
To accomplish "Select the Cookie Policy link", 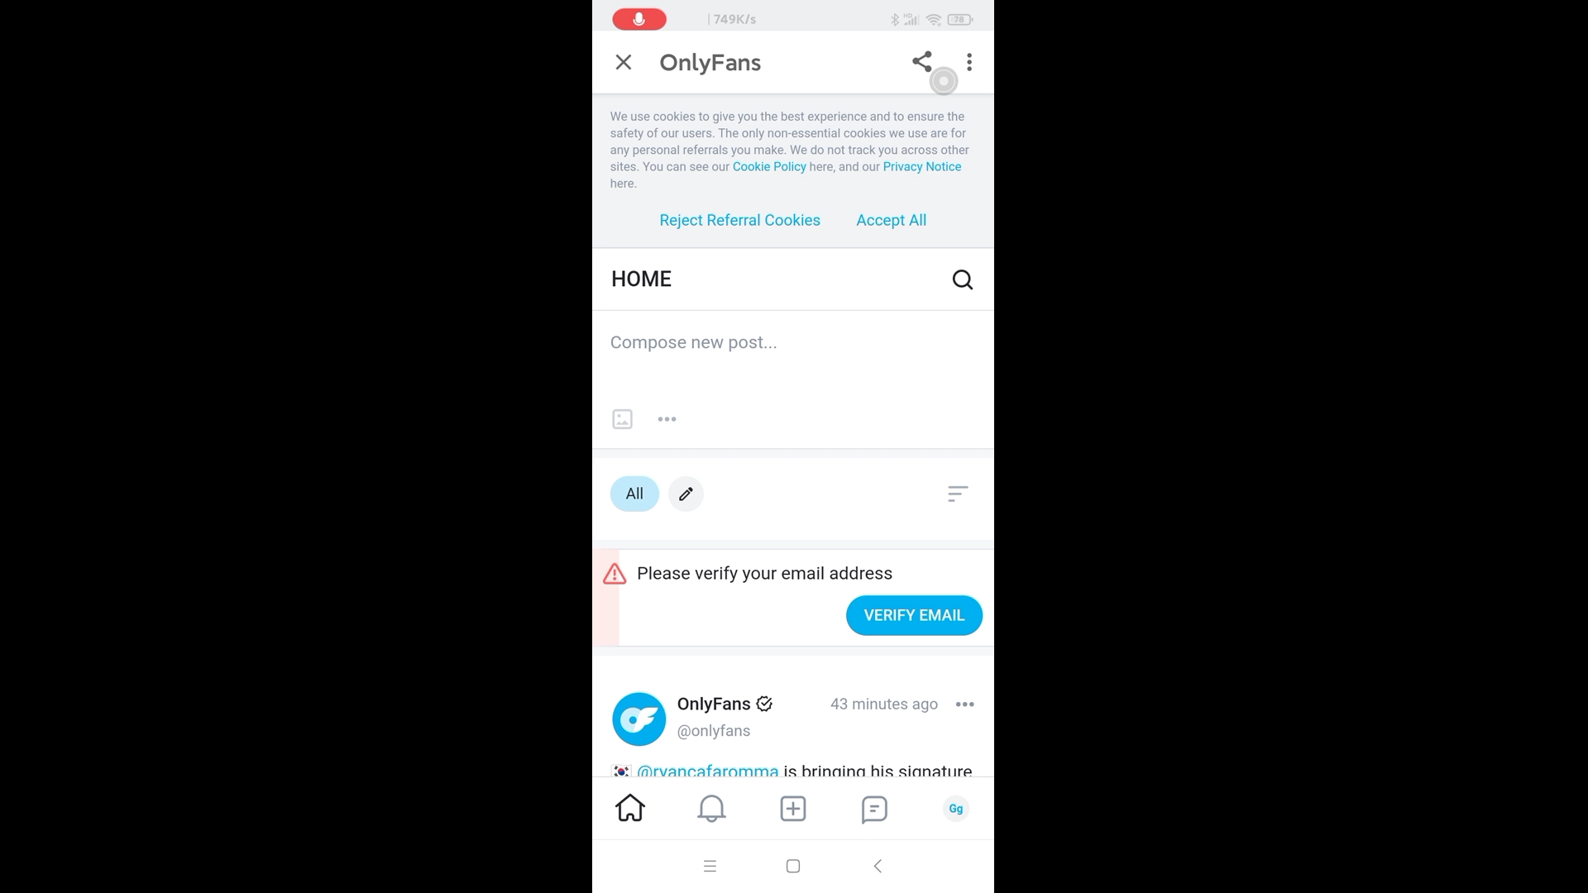I will coord(769,165).
